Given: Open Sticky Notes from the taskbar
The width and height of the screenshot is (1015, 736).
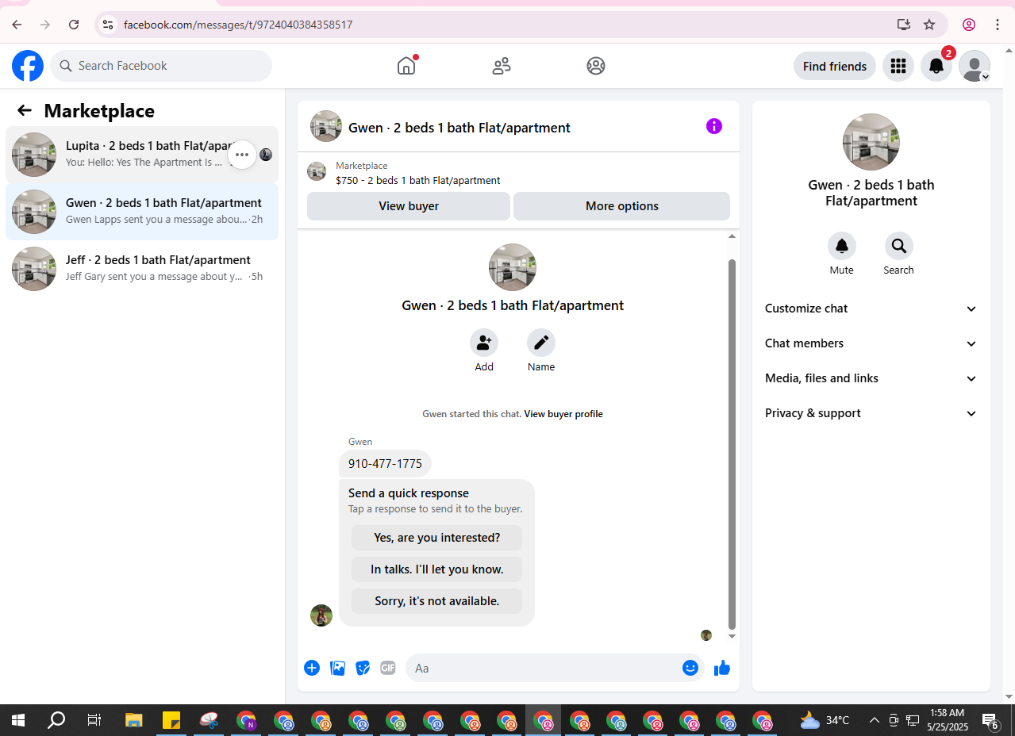Looking at the screenshot, I should pyautogui.click(x=171, y=720).
